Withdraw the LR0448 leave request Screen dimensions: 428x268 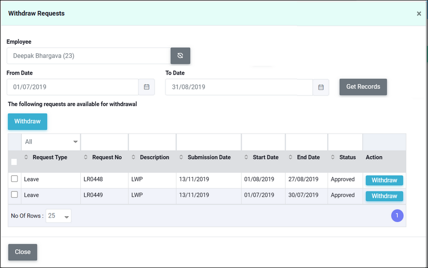pos(384,180)
